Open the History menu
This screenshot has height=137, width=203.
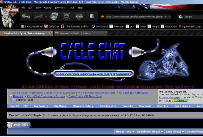coord(48,8)
